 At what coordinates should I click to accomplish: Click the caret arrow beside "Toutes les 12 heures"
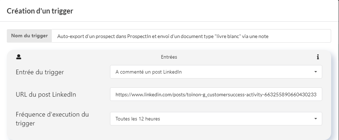(x=315, y=119)
